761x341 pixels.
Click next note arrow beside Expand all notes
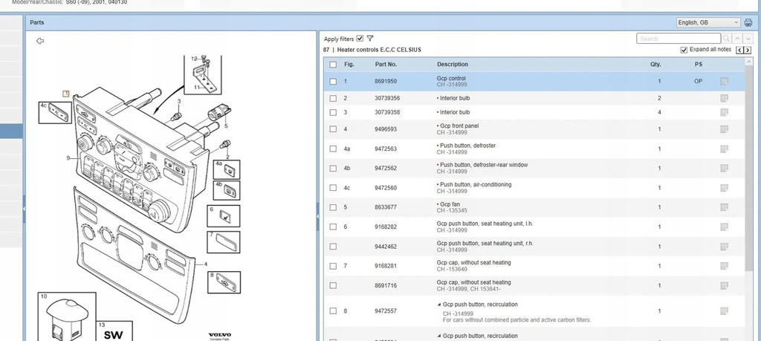click(748, 51)
